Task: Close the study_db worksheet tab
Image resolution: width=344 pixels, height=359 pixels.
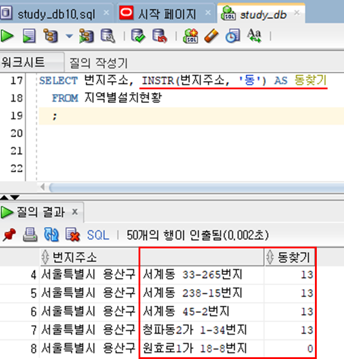Action: click(x=297, y=12)
